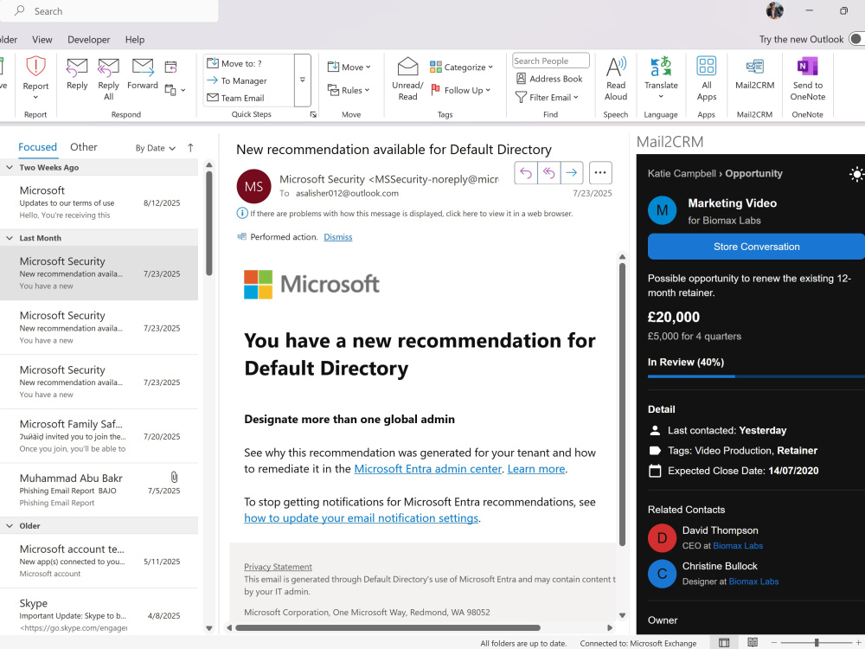Screen dimensions: 865x649
Task: Open the View ribbon tab
Action: tap(42, 40)
